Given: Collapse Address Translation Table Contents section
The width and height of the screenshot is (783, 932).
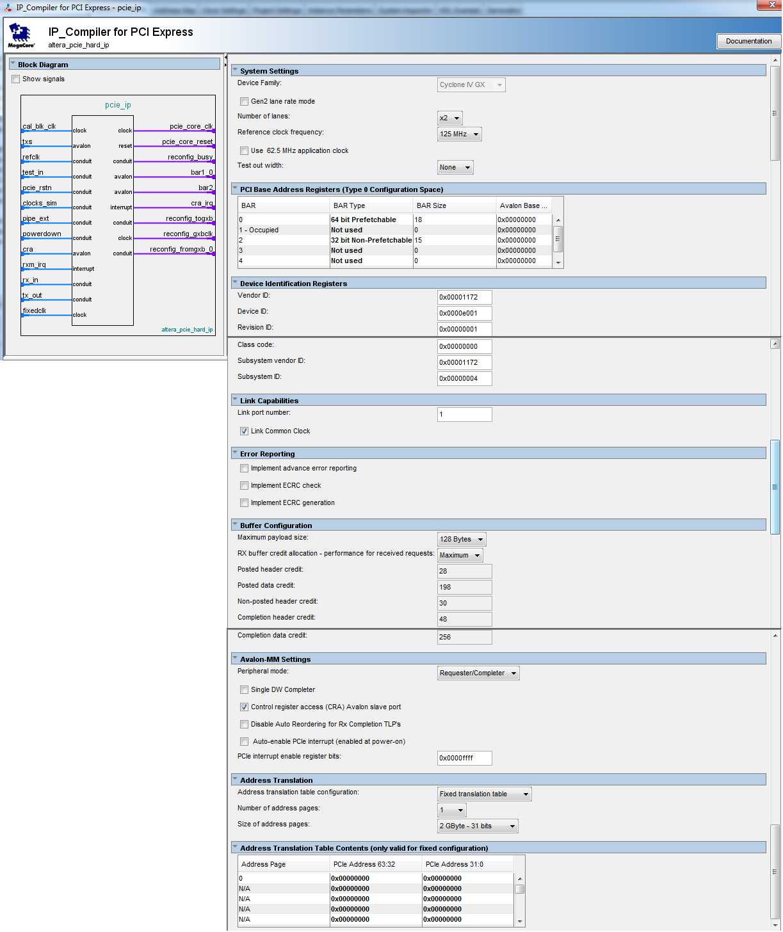Looking at the screenshot, I should tap(235, 848).
